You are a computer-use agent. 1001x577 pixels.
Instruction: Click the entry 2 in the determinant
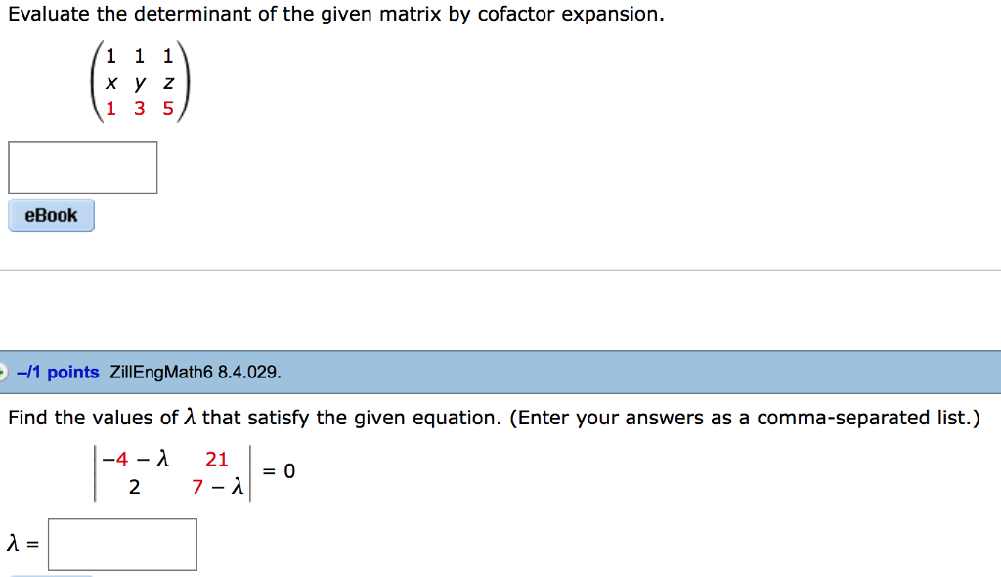pos(134,487)
